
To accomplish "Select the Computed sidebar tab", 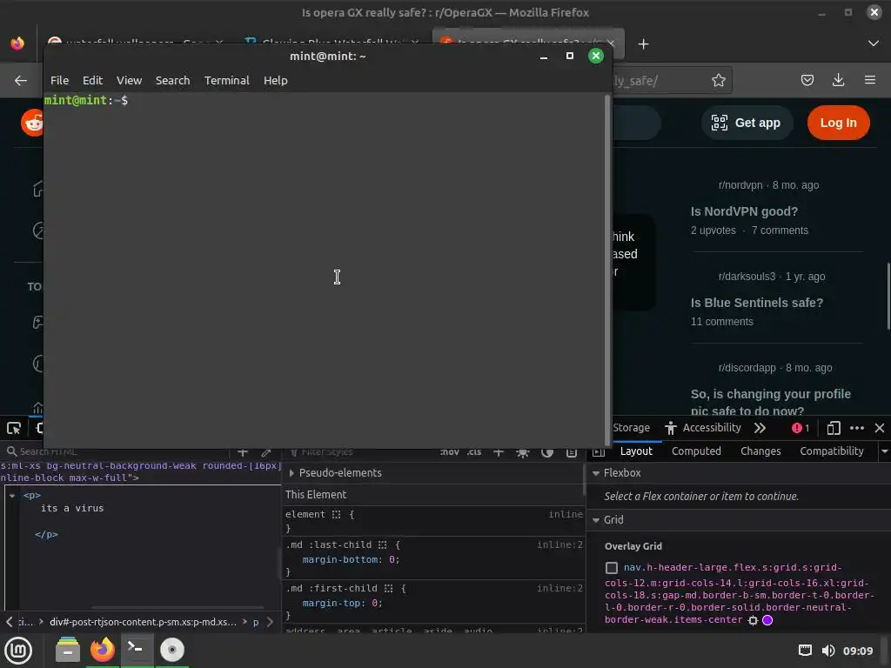I will 696,451.
